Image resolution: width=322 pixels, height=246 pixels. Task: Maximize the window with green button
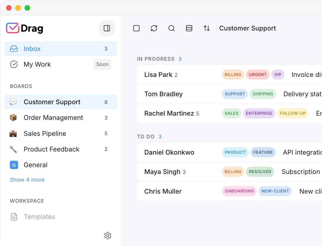point(27,8)
